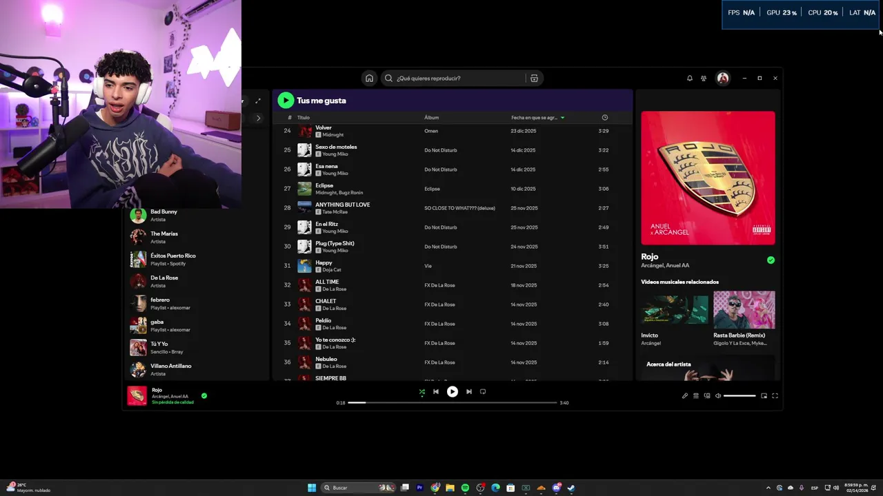The height and width of the screenshot is (496, 883).
Task: Open the Windows Start menu
Action: pos(312,488)
